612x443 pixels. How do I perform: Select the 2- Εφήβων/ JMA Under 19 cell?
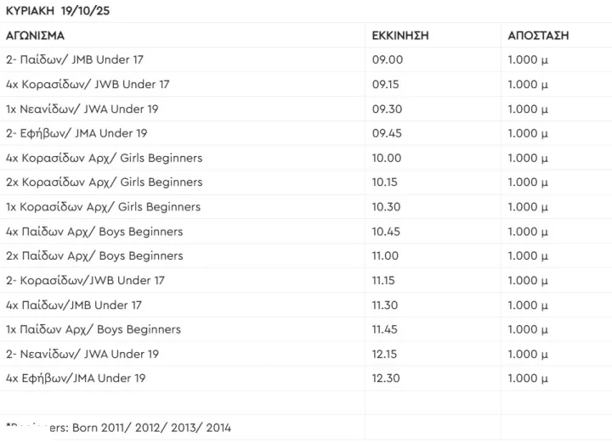[x=76, y=133]
